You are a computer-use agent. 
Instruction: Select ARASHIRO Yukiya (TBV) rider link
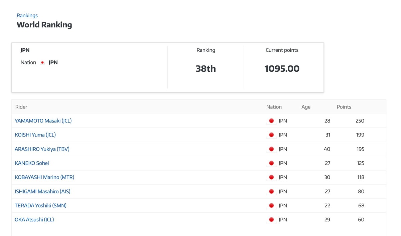(x=42, y=149)
